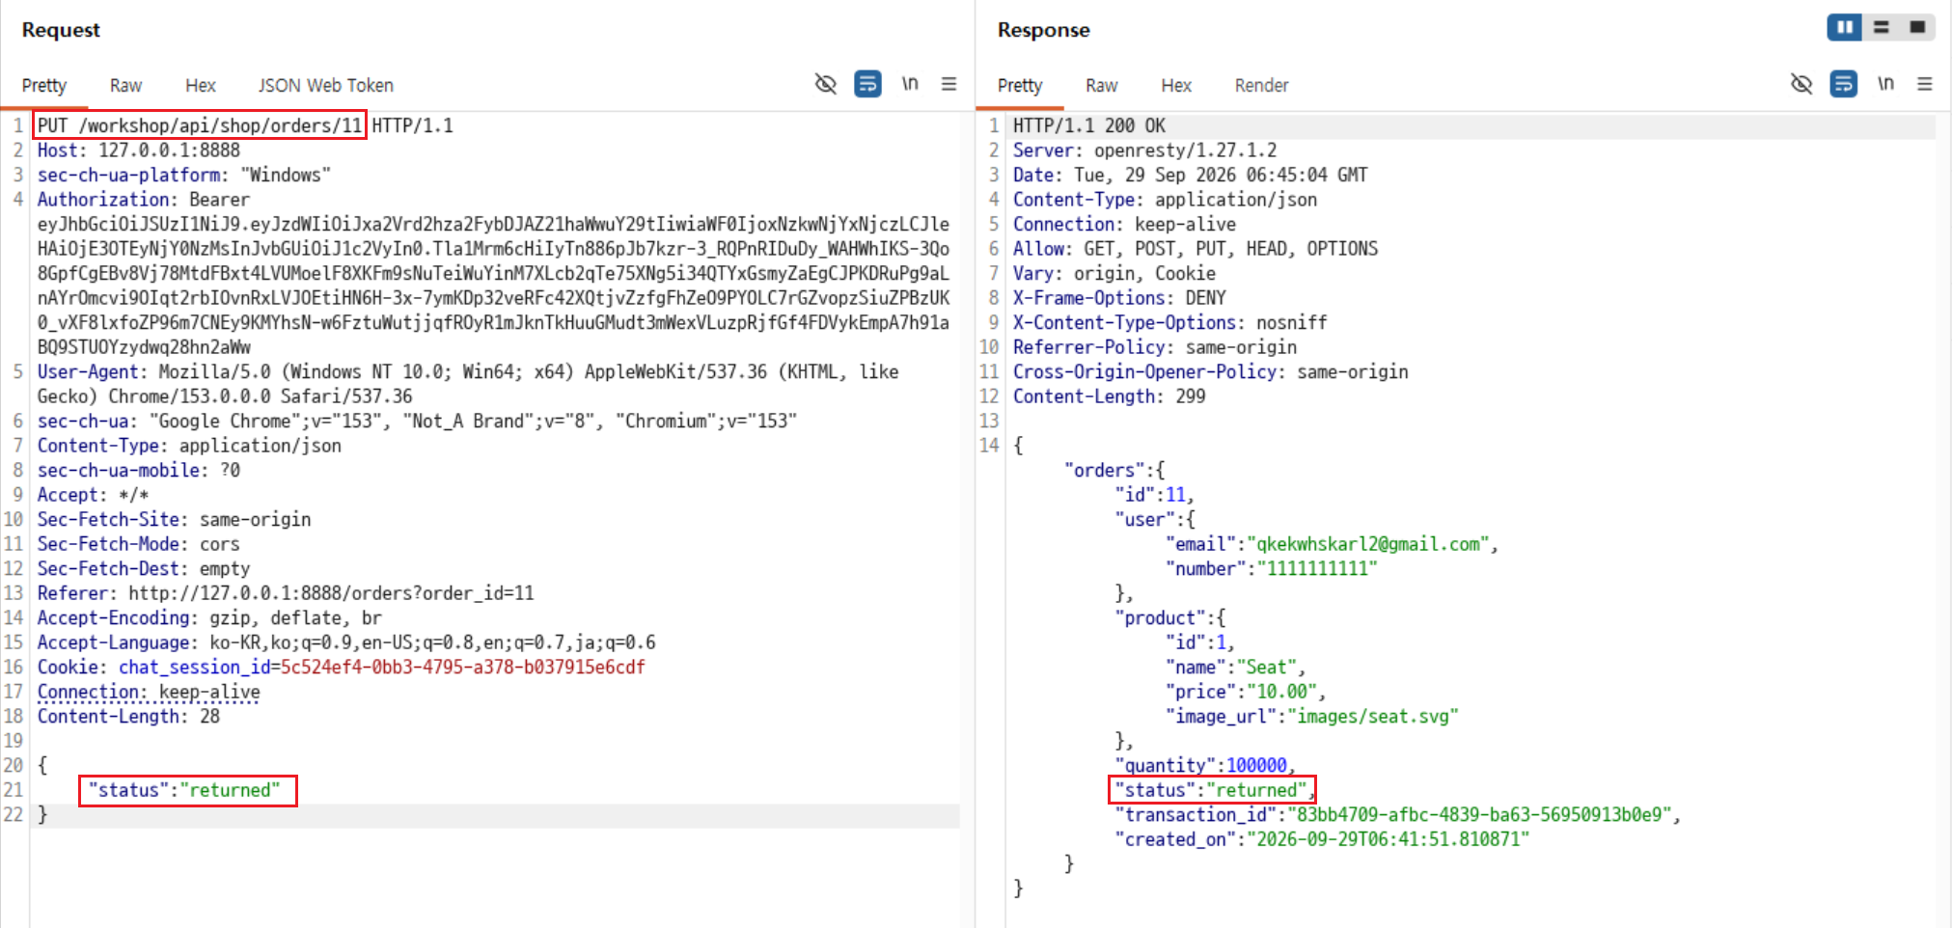Toggle \n non-printable characters in Response panel

coord(1885,84)
